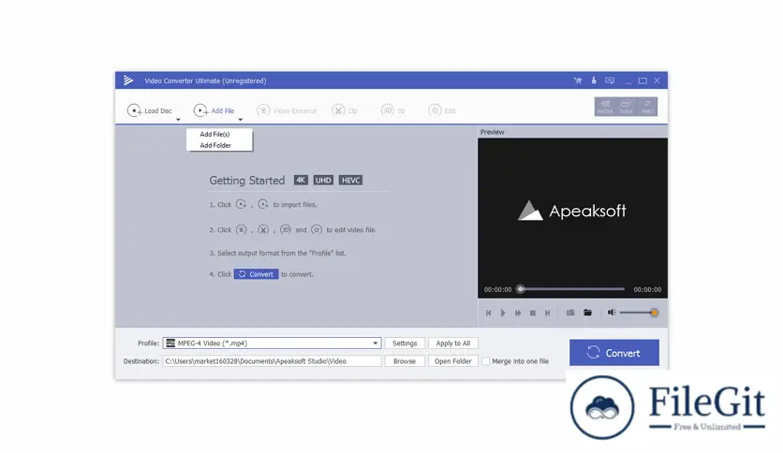This screenshot has width=783, height=453.
Task: Play the preview video
Action: (503, 313)
